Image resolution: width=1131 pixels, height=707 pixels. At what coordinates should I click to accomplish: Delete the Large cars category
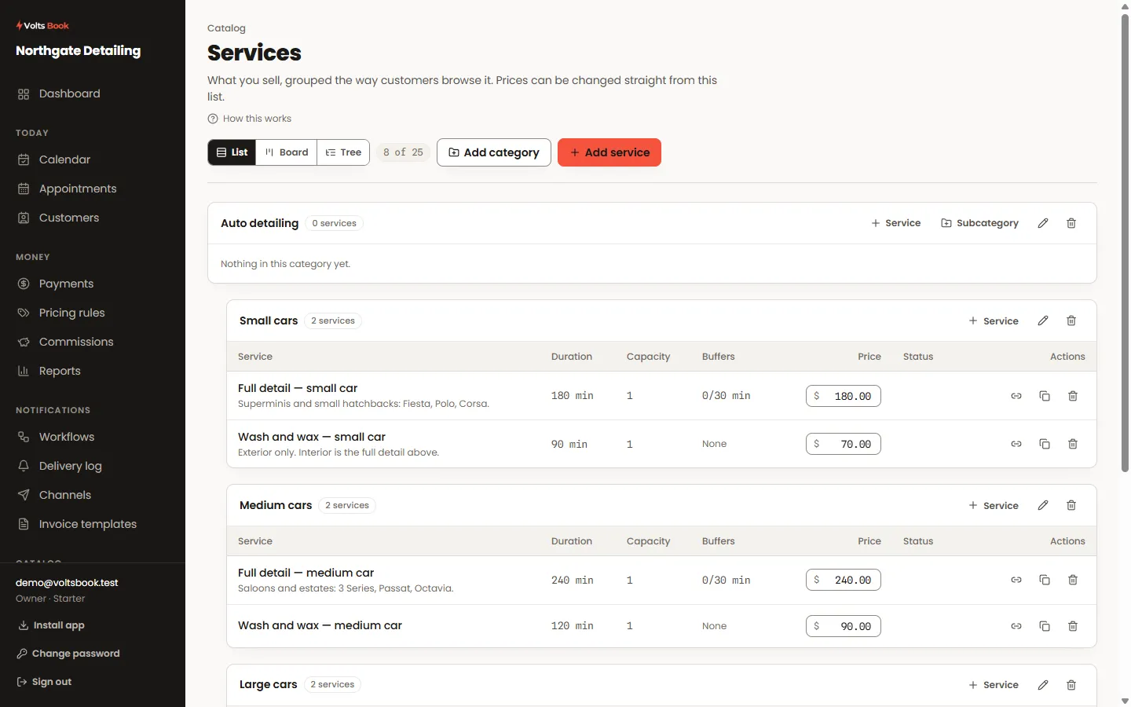(1071, 685)
